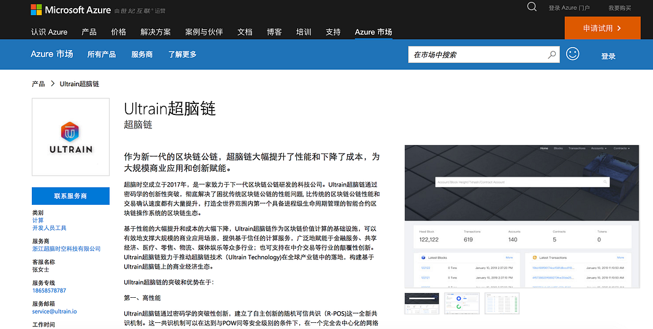This screenshot has width=653, height=329.
Task: Open 浙江超脑时空科技有限公司 publisher link
Action: [66, 249]
